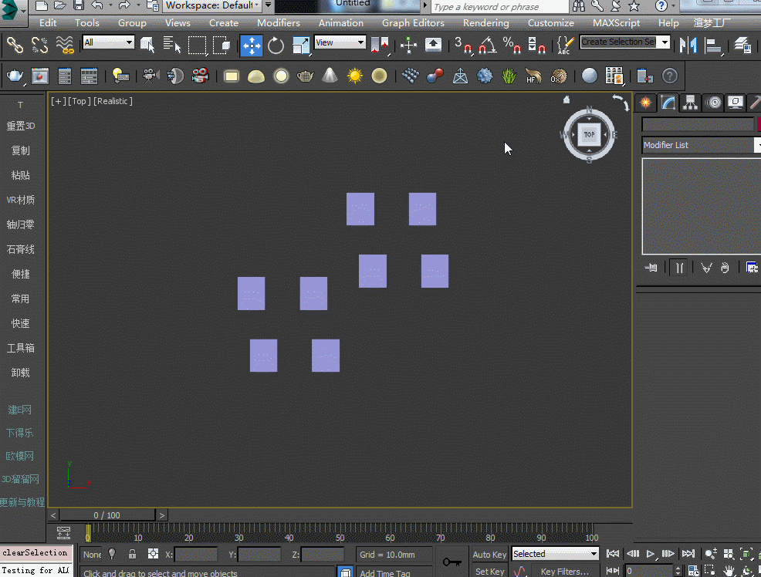Open the Graph Editors menu
This screenshot has width=761, height=577.
coord(413,23)
